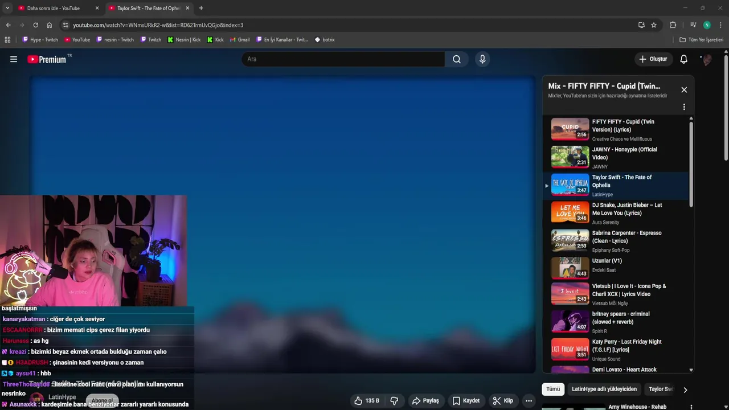Go back in browser history
The width and height of the screenshot is (729, 410).
8,25
